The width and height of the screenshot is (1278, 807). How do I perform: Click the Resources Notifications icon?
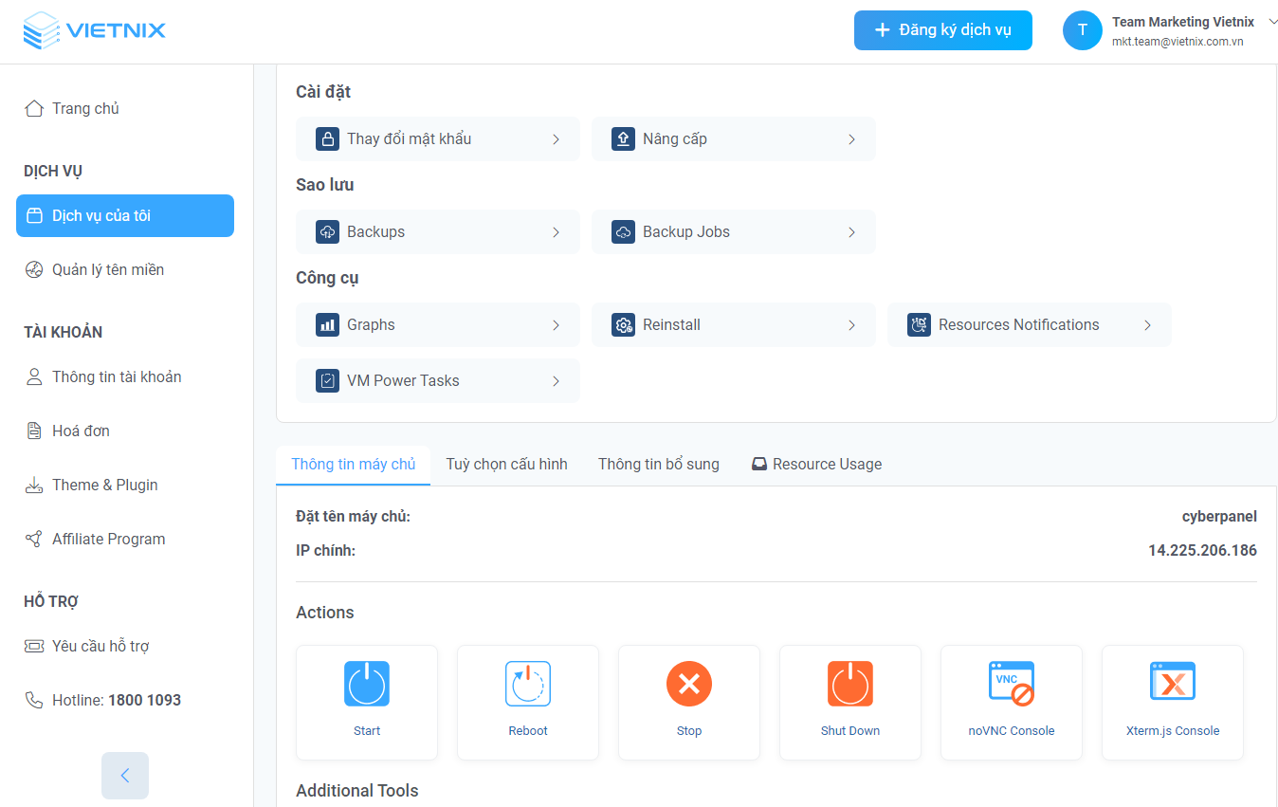click(x=919, y=324)
